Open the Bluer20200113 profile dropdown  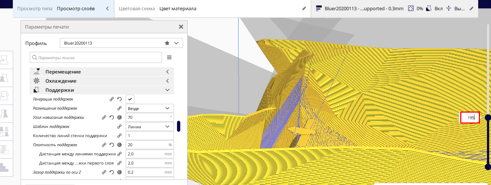pos(121,43)
